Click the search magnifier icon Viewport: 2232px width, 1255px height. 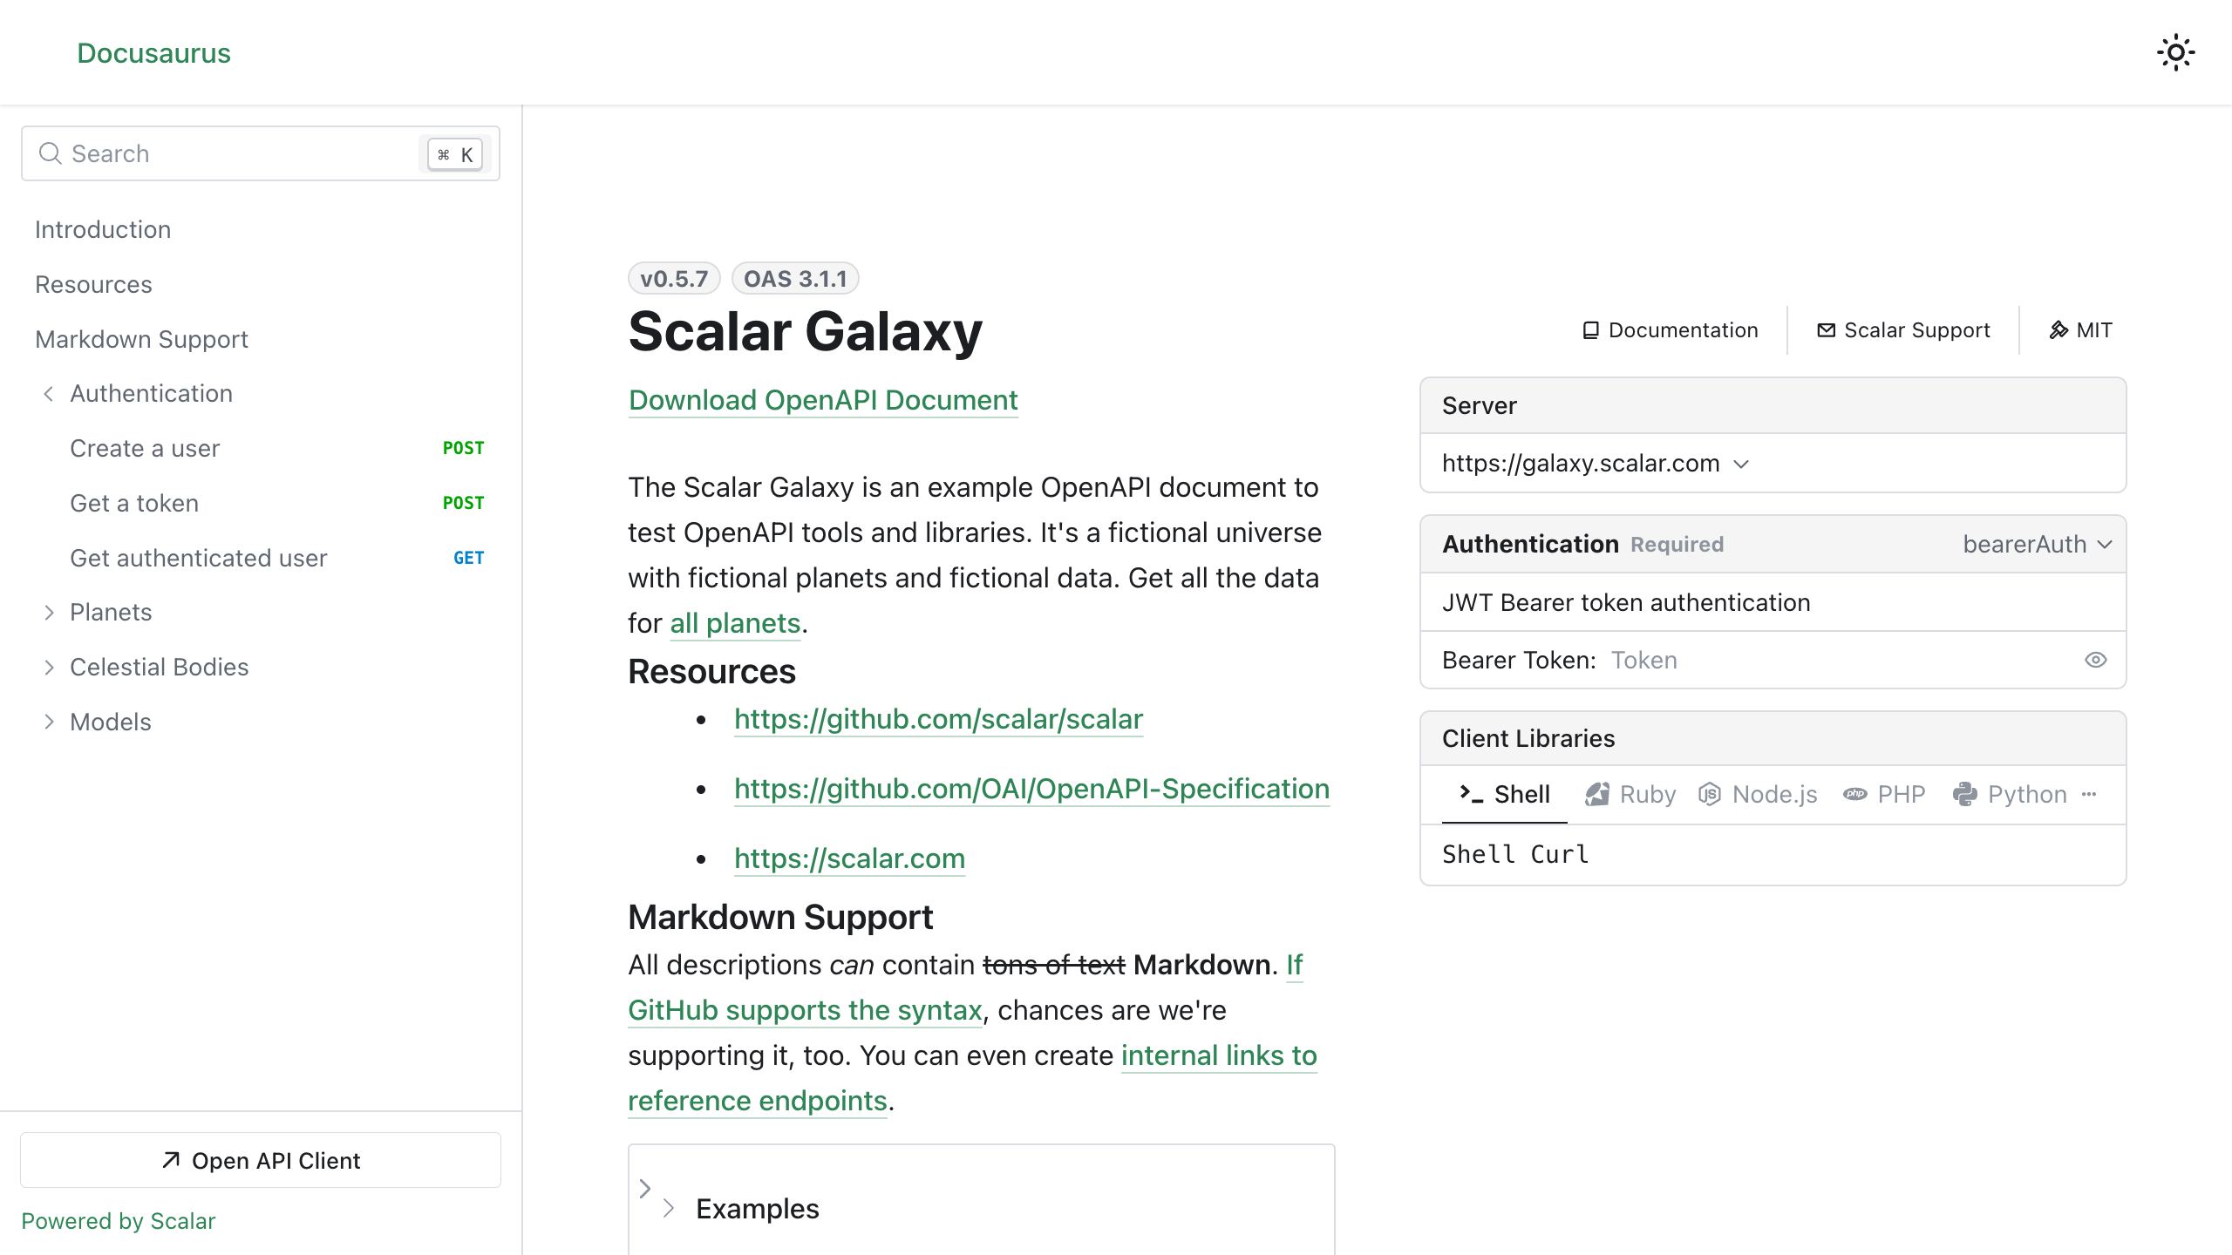51,153
